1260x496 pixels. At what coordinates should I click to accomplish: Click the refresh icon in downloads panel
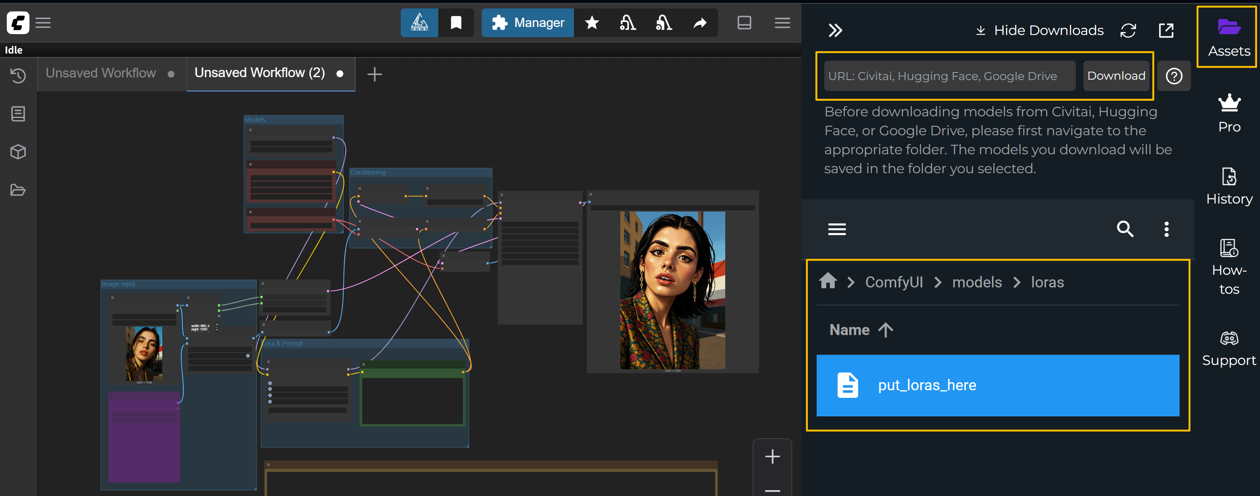click(x=1128, y=30)
